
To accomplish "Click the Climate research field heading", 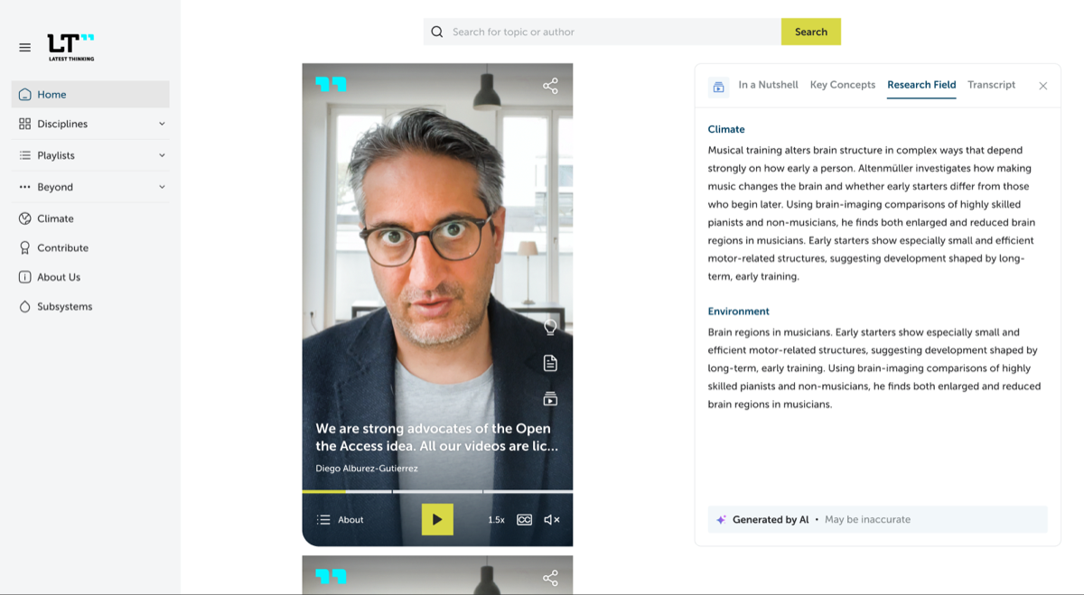I will (x=726, y=129).
